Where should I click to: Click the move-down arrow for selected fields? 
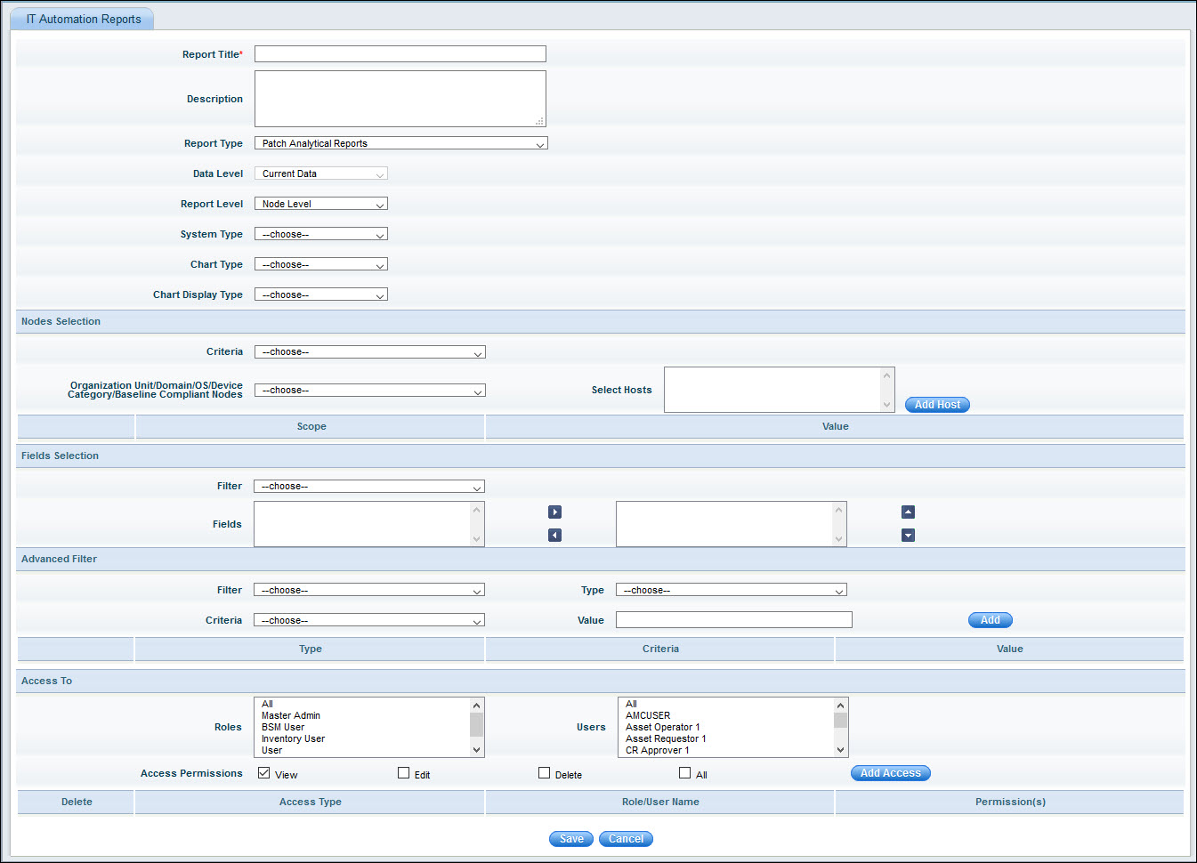[908, 536]
